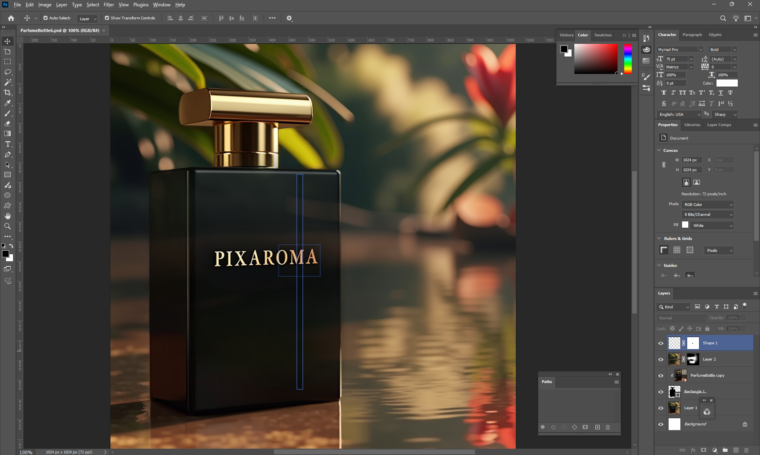Open the Filter menu
760x455 pixels.
point(108,5)
